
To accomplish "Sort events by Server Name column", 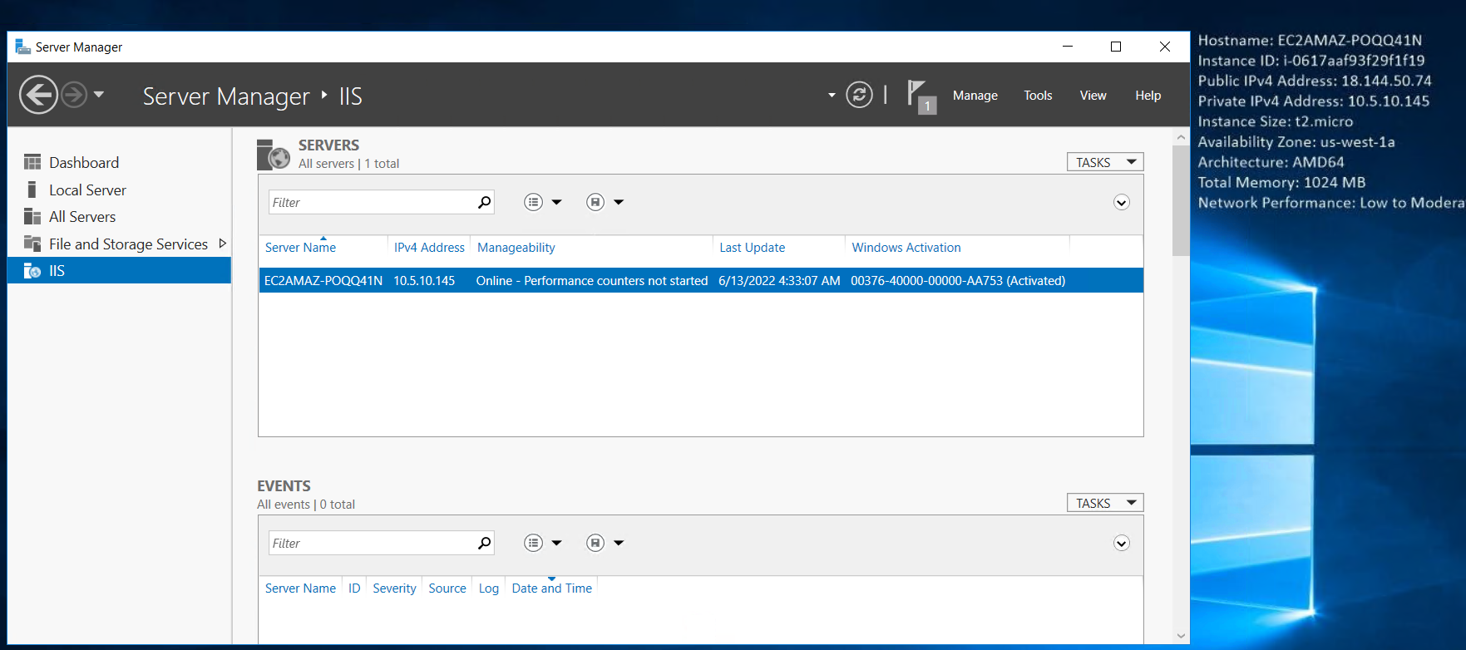I will (300, 588).
